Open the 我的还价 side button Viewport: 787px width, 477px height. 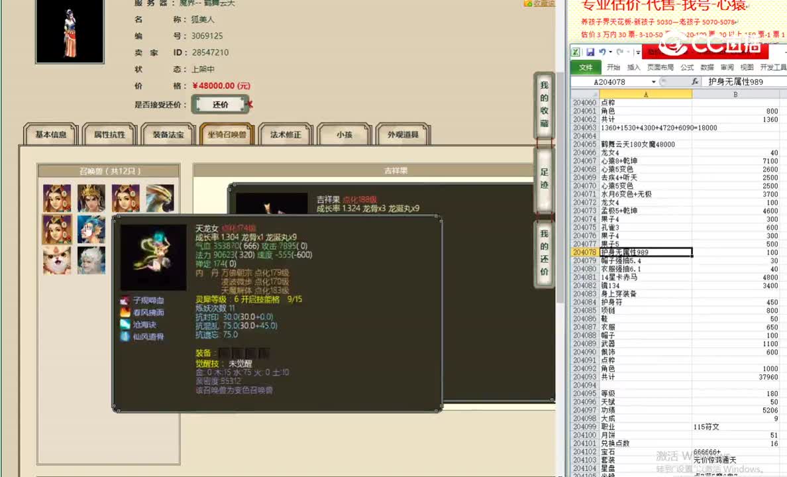544,252
